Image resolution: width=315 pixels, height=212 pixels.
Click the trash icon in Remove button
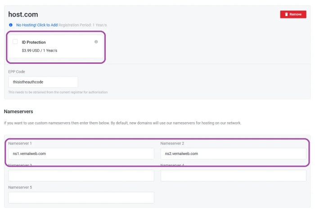click(286, 14)
